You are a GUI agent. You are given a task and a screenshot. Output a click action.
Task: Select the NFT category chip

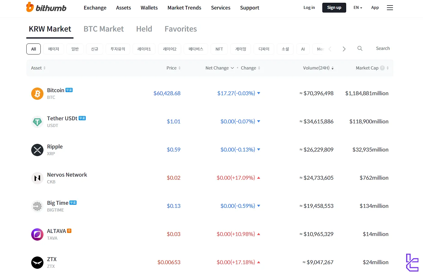click(219, 49)
